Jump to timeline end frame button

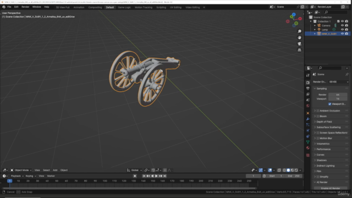coord(165,176)
